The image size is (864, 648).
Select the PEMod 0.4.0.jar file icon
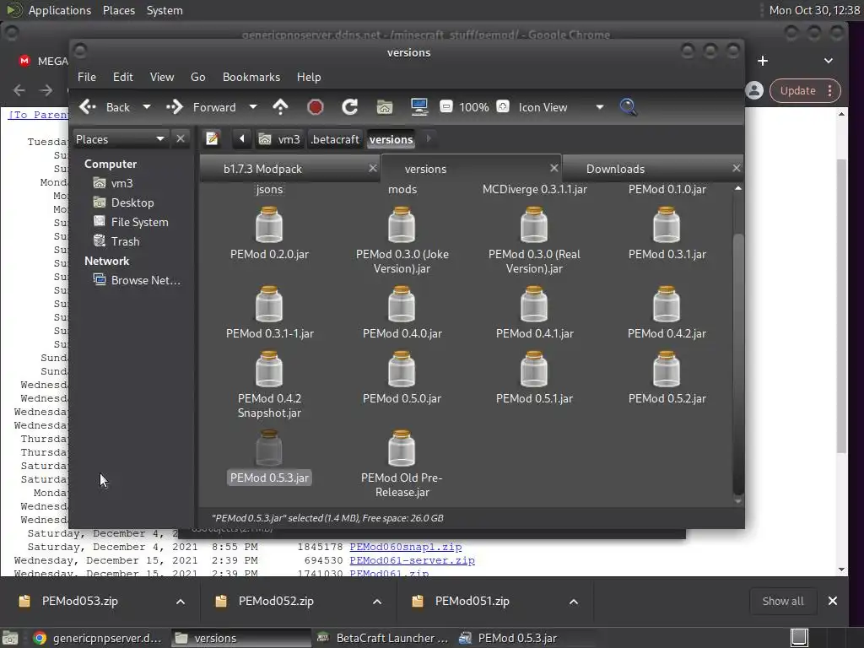tap(402, 304)
